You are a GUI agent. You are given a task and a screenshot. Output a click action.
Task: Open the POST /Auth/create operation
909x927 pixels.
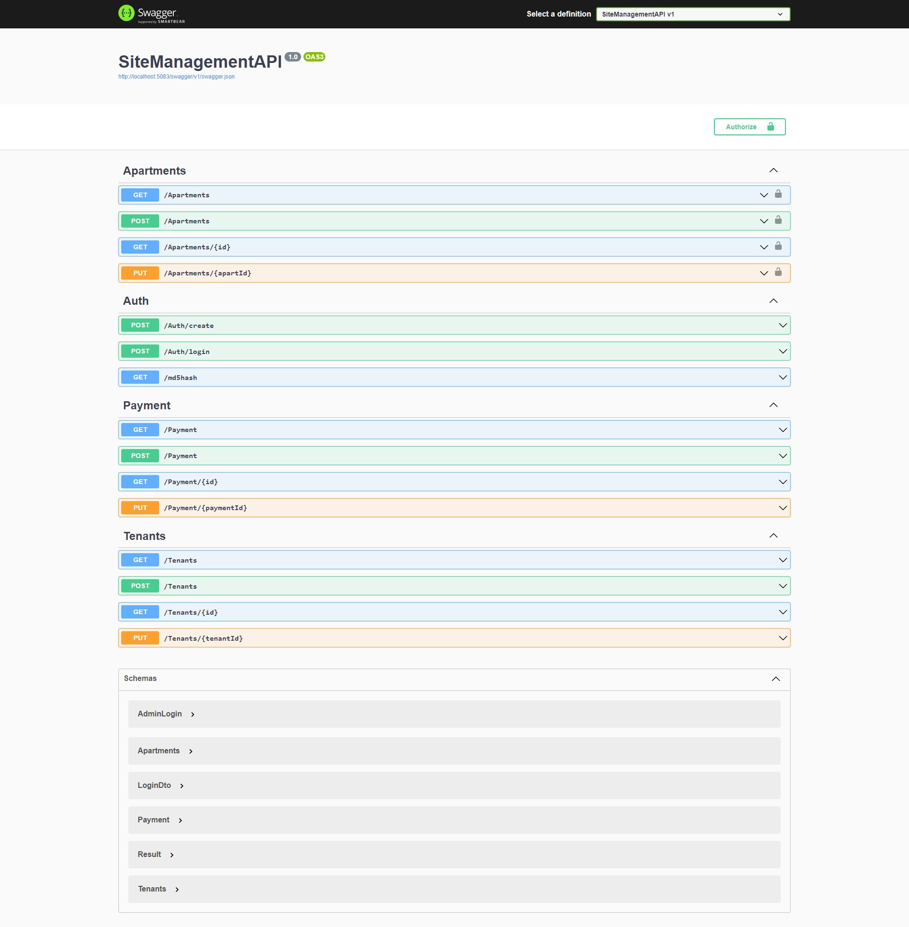click(x=188, y=326)
